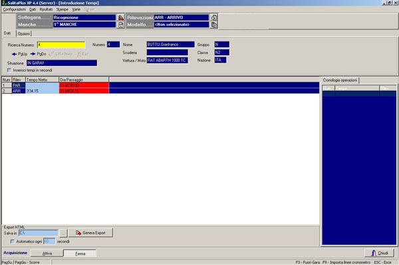The image size is (399, 265).
Task: Open the Varie menu
Action: (76, 9)
